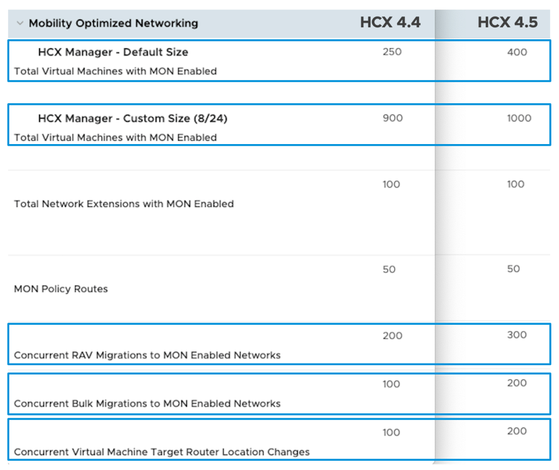Select HCX 4.5 value 50 for MON Policy Routes
Viewport: 559px width, 470px height.
513,269
